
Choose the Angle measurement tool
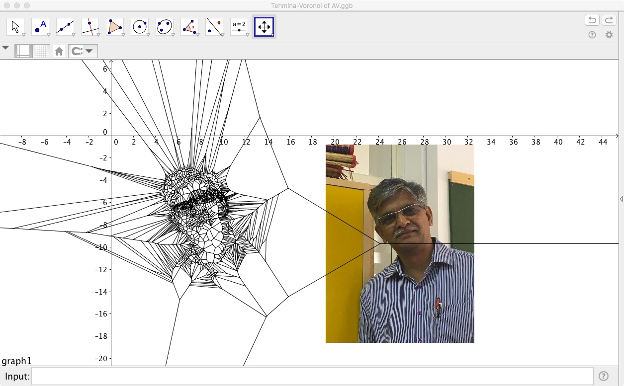tap(189, 27)
